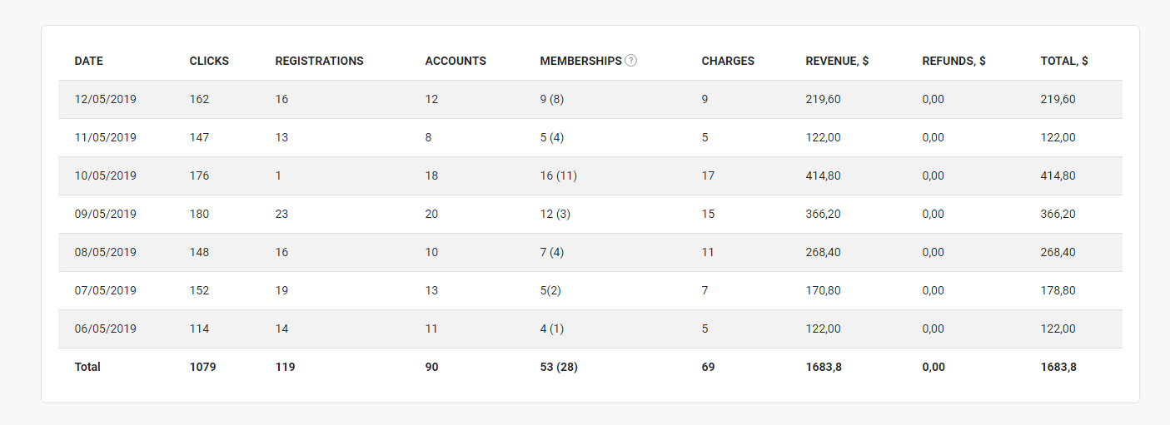Click the DATE column header
This screenshot has width=1170, height=425.
(x=89, y=61)
